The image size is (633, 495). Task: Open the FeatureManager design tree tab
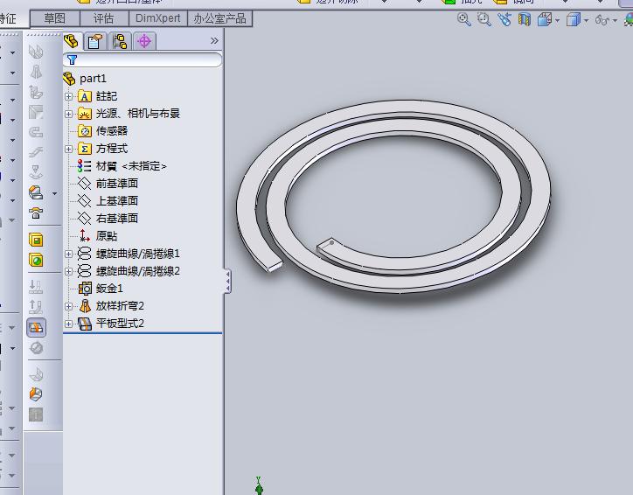[x=73, y=41]
